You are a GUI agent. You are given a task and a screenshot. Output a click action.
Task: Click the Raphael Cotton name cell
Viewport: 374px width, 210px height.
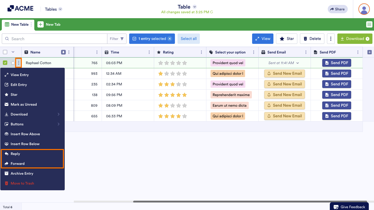pos(48,63)
